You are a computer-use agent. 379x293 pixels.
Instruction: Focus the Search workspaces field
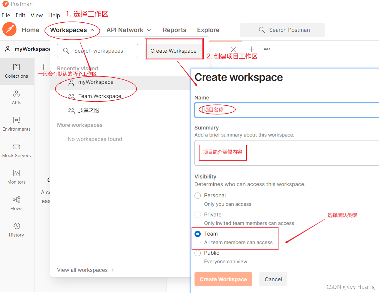point(97,51)
